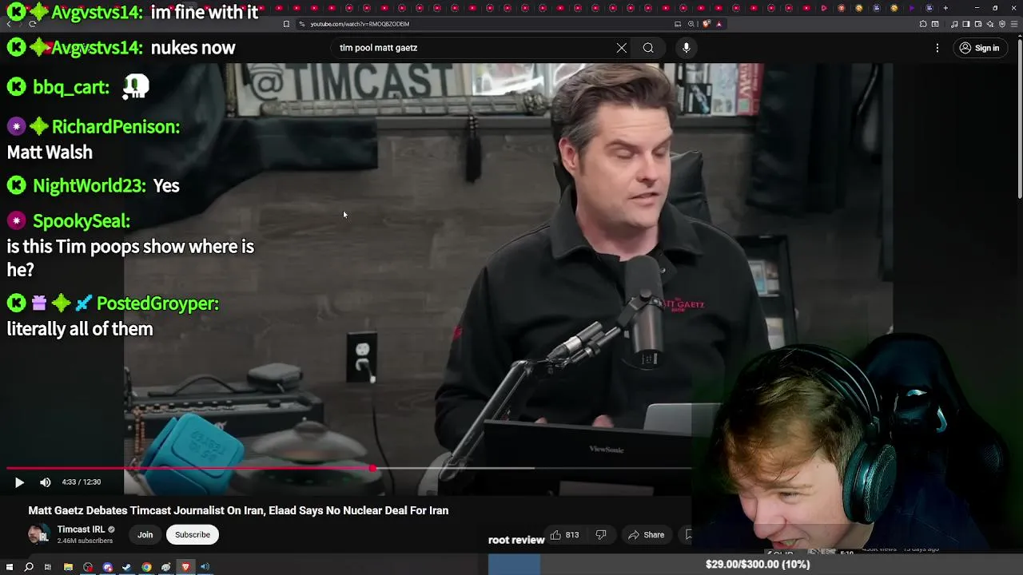Viewport: 1023px width, 575px height.
Task: Start voice search with microphone icon
Action: point(686,48)
